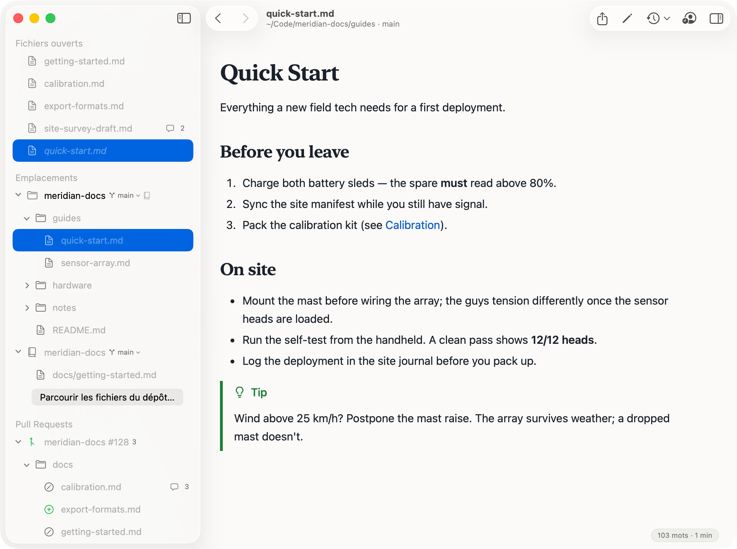737x549 pixels.
Task: Click the document icon of README.md
Action: coord(41,330)
